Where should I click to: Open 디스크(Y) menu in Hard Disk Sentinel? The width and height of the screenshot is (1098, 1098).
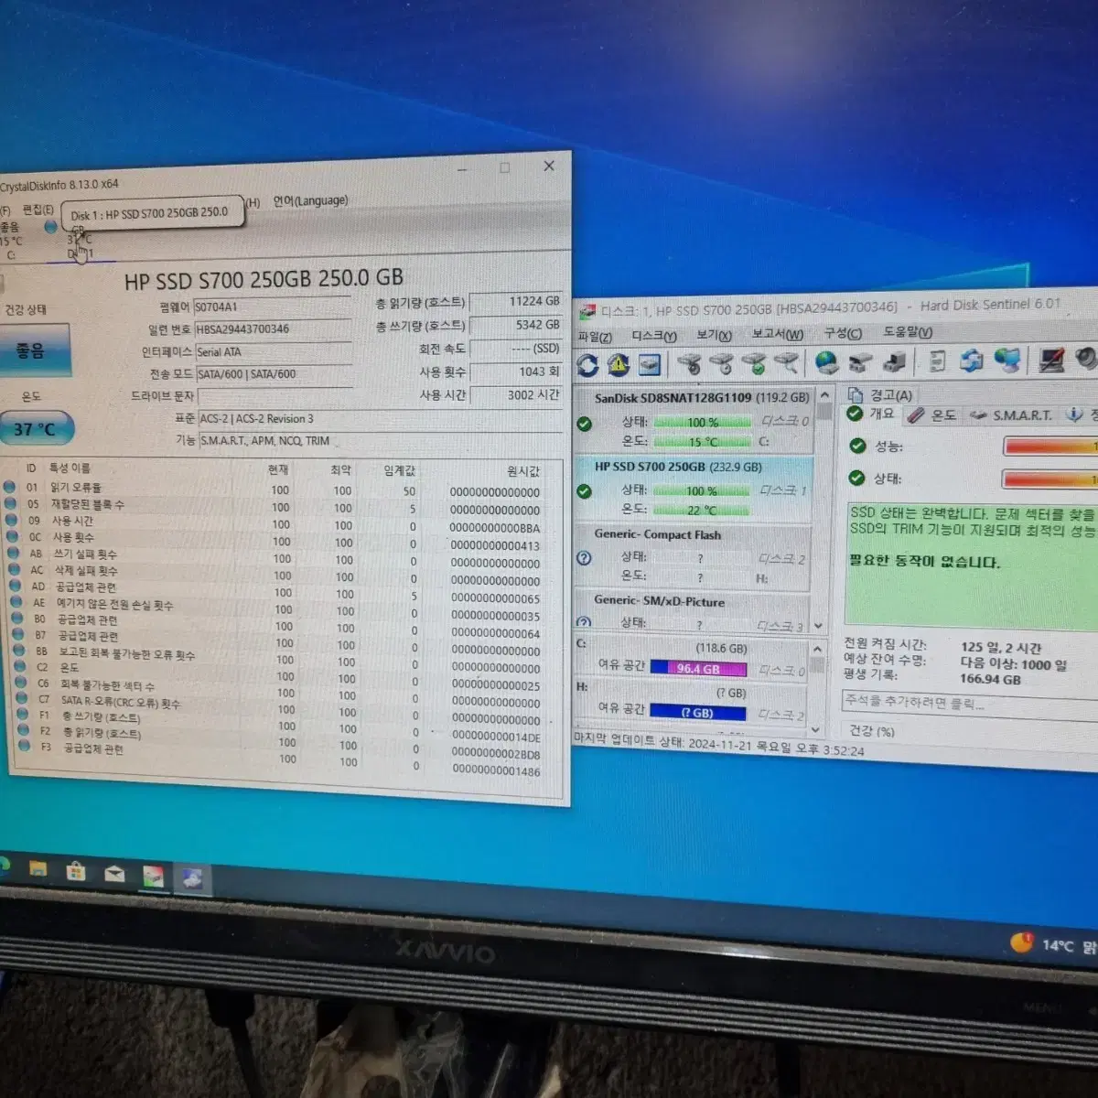tap(654, 336)
